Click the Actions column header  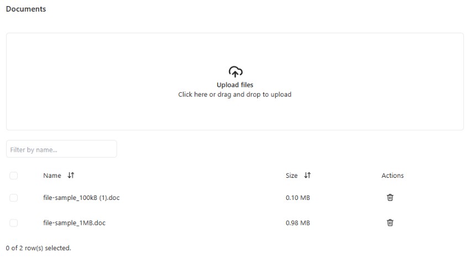[393, 176]
